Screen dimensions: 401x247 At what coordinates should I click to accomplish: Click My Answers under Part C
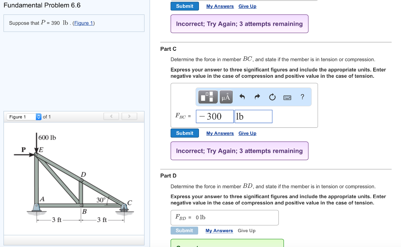tap(220, 133)
